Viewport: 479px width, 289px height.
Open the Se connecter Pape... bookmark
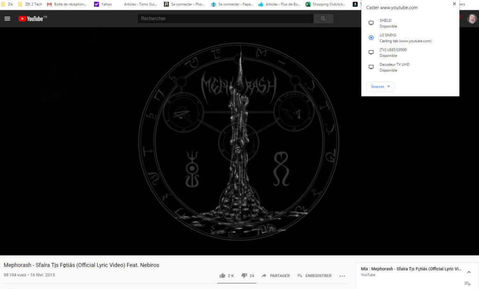(x=232, y=4)
